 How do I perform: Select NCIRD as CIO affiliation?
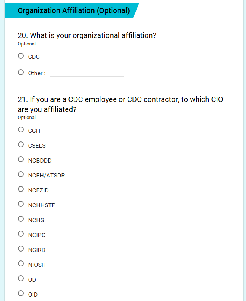tap(21, 249)
